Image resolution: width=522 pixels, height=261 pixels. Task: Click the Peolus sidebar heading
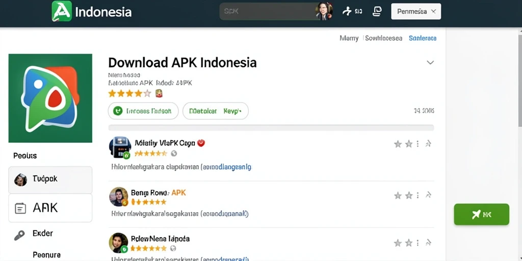25,155
